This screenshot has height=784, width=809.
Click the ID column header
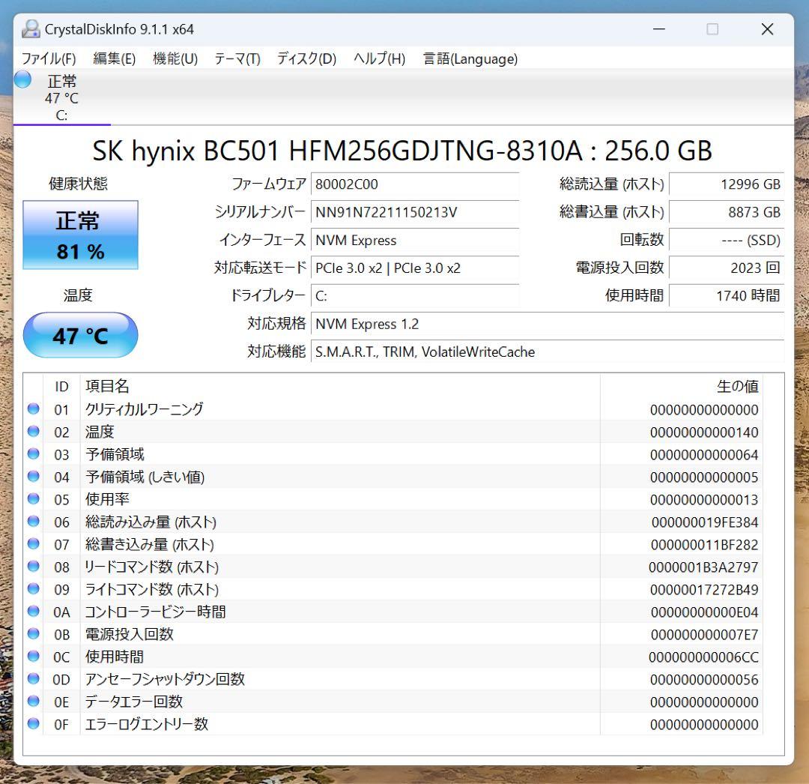61,386
